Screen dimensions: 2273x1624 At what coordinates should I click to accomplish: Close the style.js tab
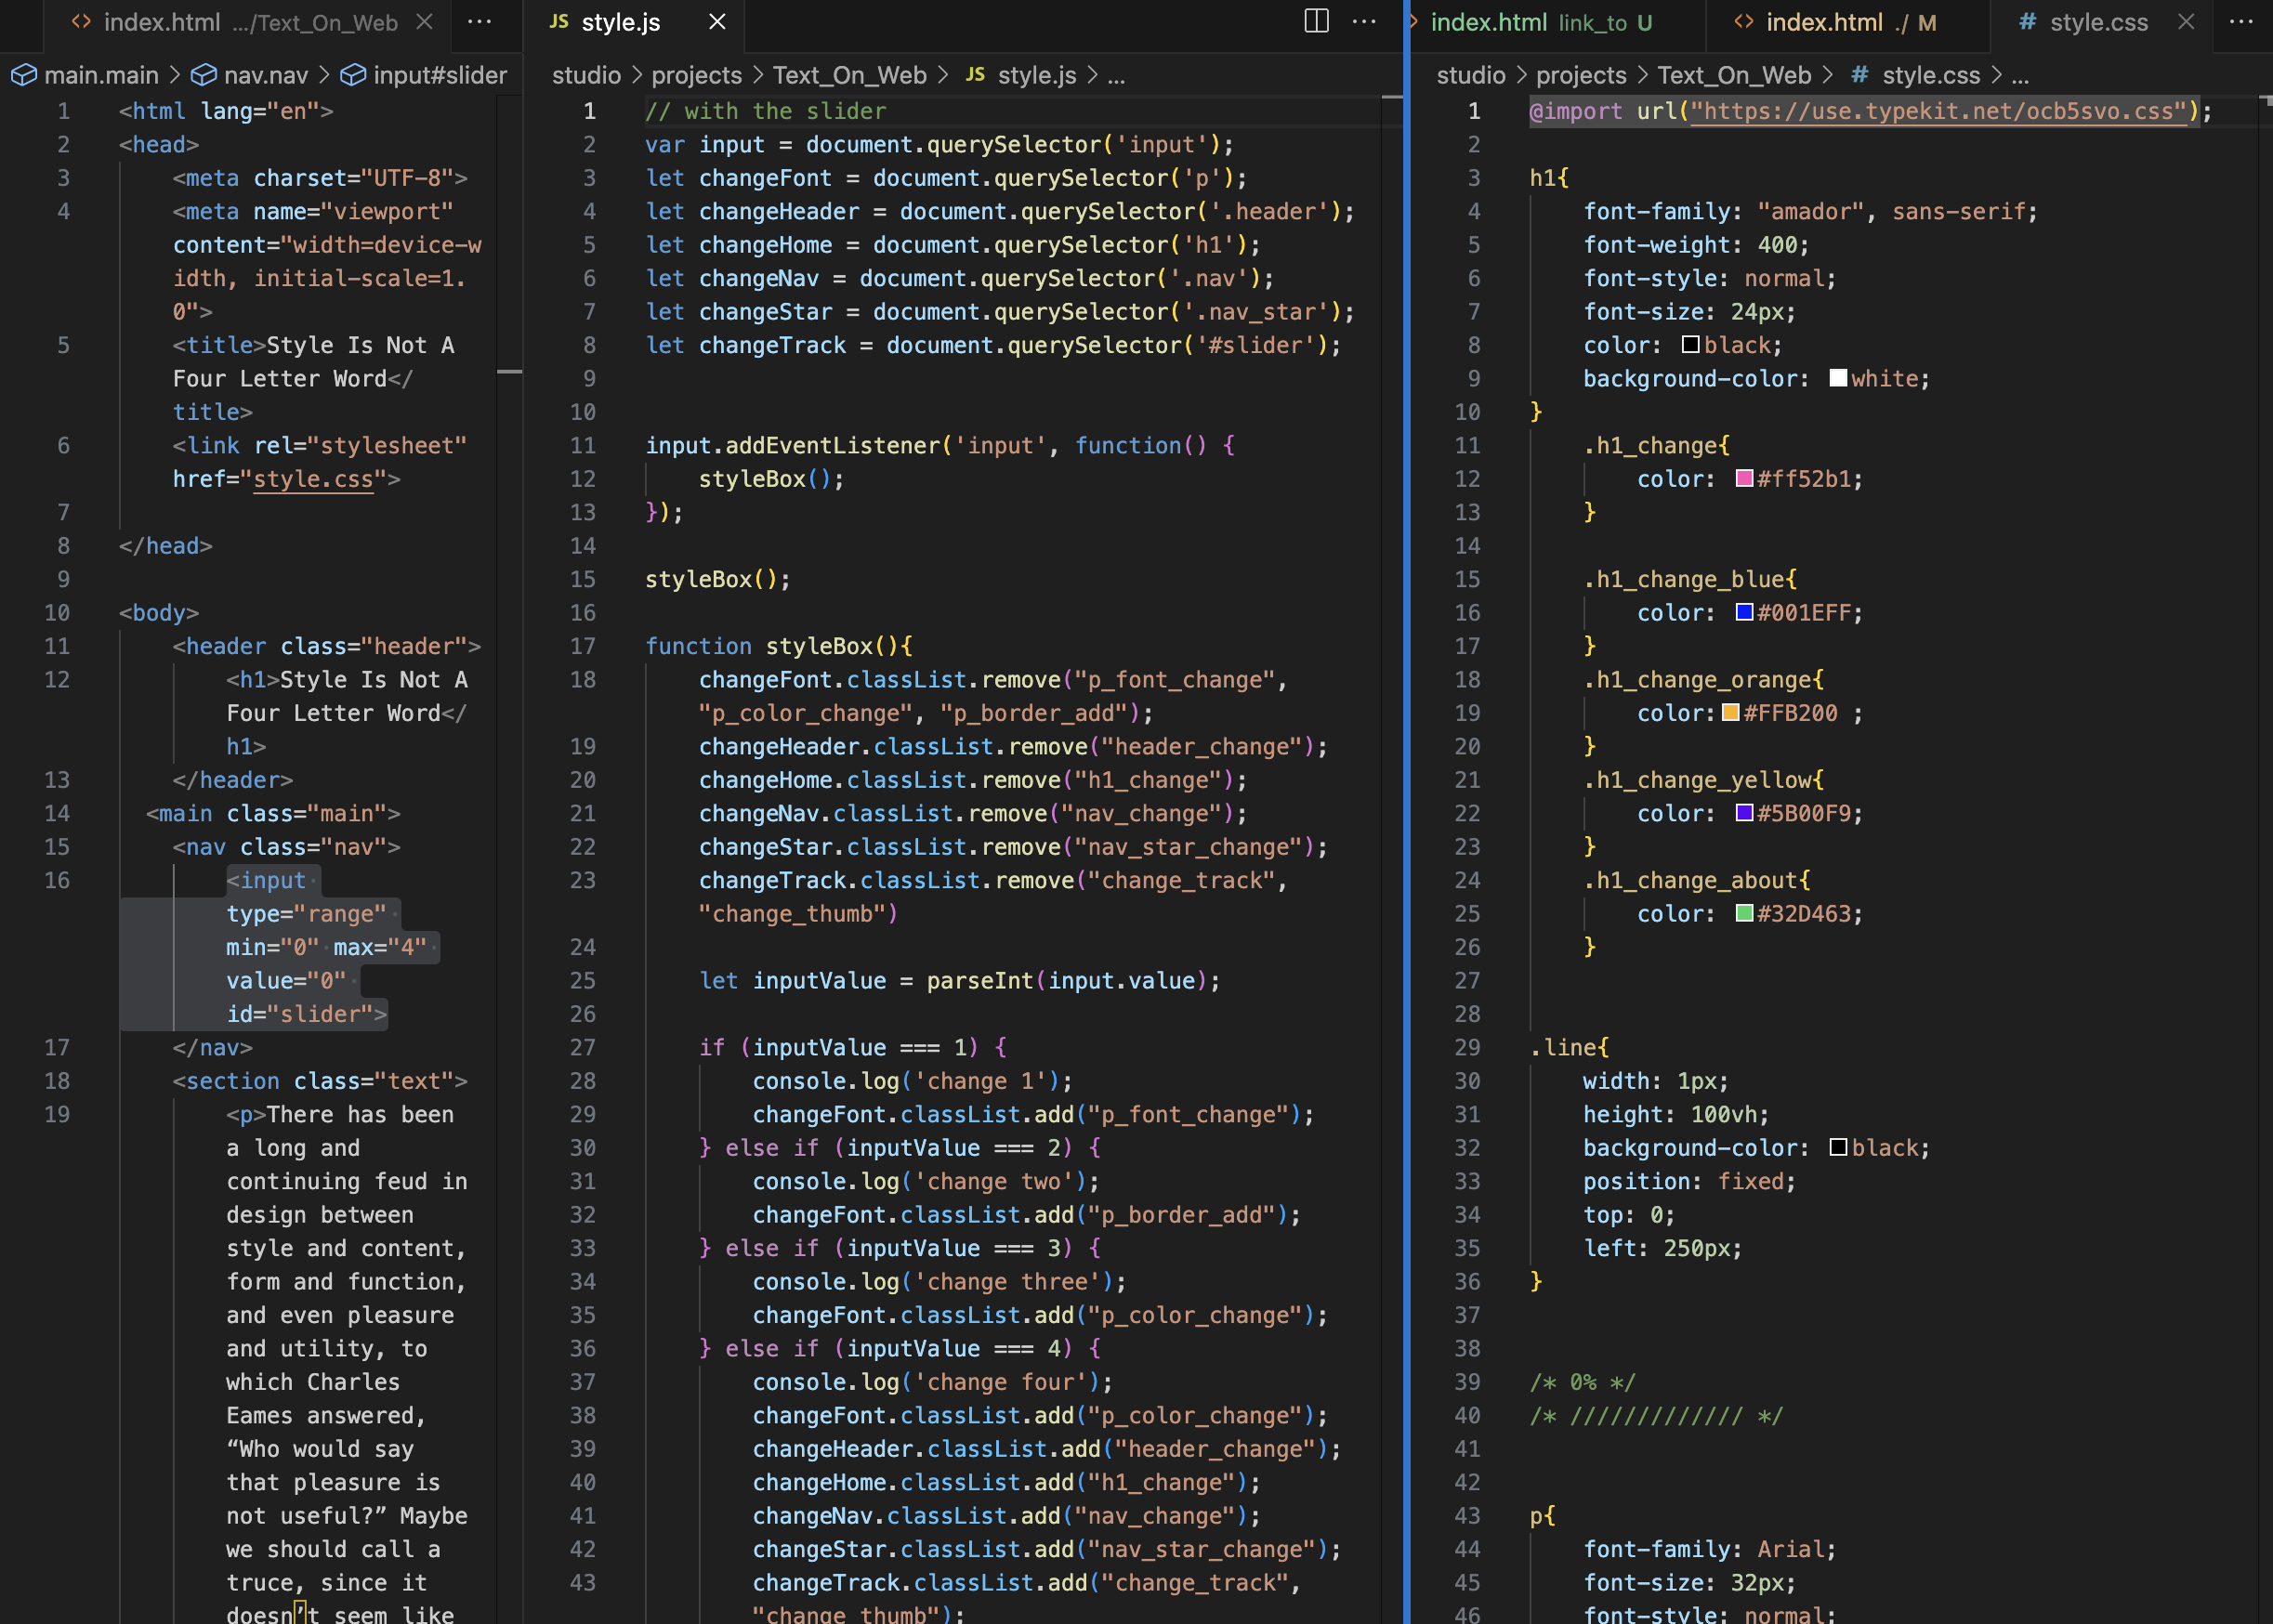coord(717,21)
